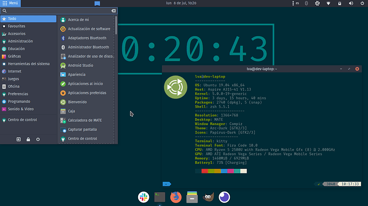
Task: Launch Actualización de software
Action: coord(86,29)
